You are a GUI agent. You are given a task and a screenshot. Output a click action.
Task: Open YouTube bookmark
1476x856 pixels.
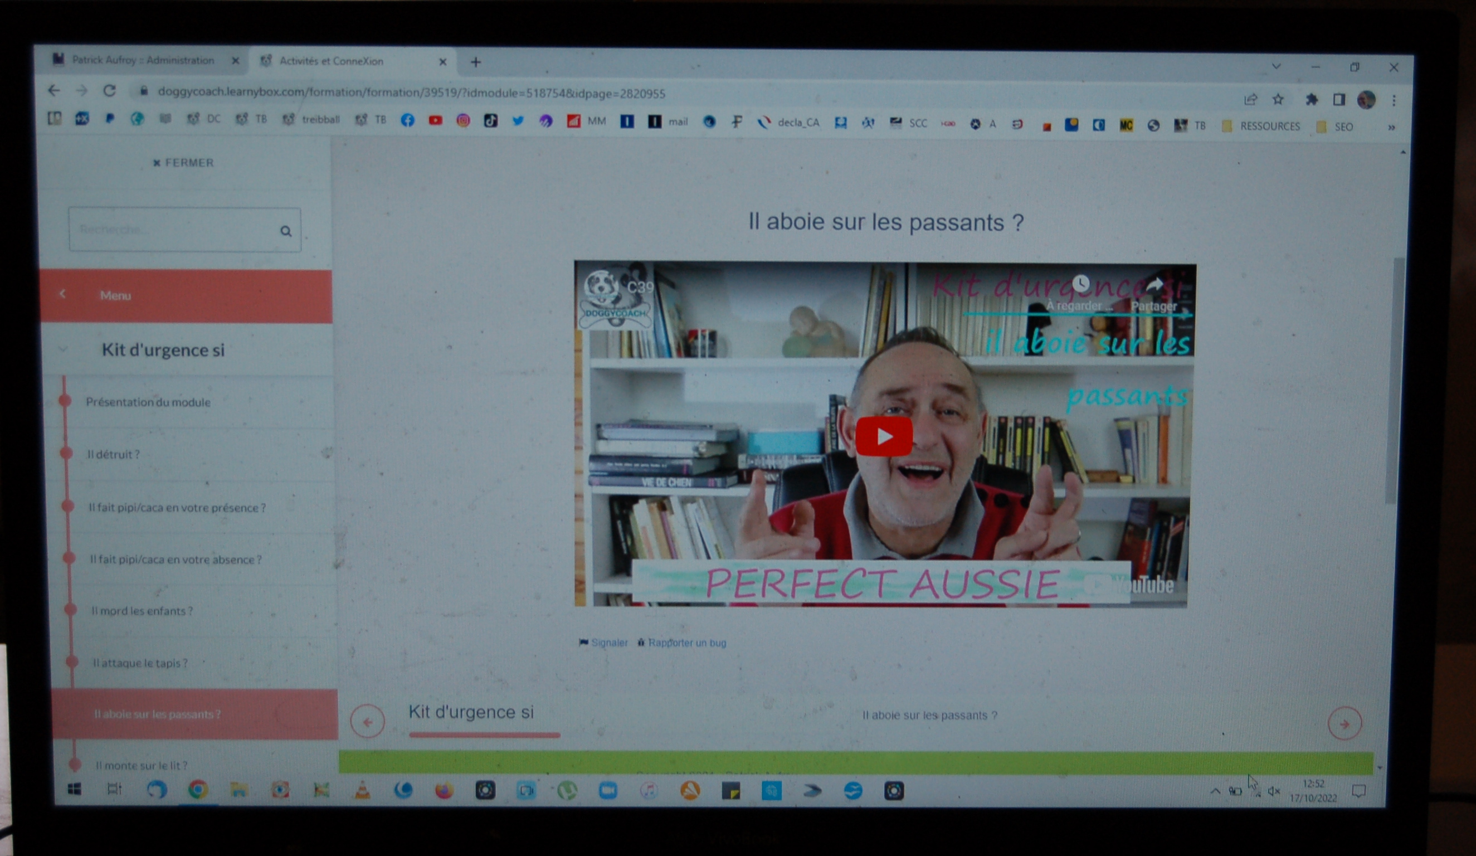[435, 120]
